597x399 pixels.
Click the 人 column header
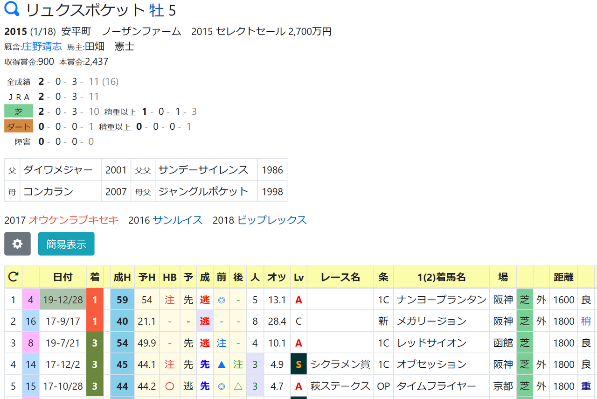tap(255, 277)
